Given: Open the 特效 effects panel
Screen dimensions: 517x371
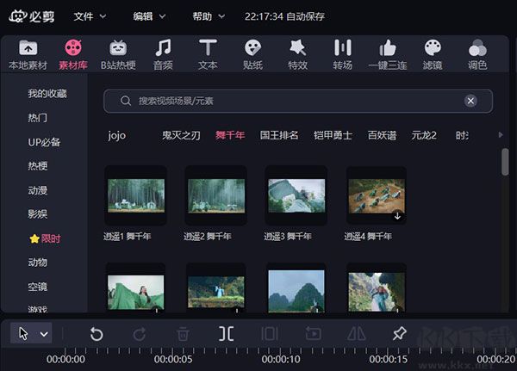Looking at the screenshot, I should (x=297, y=55).
